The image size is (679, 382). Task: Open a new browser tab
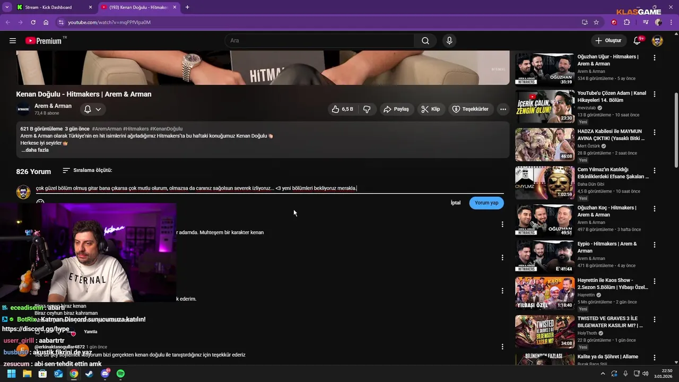pos(187,7)
